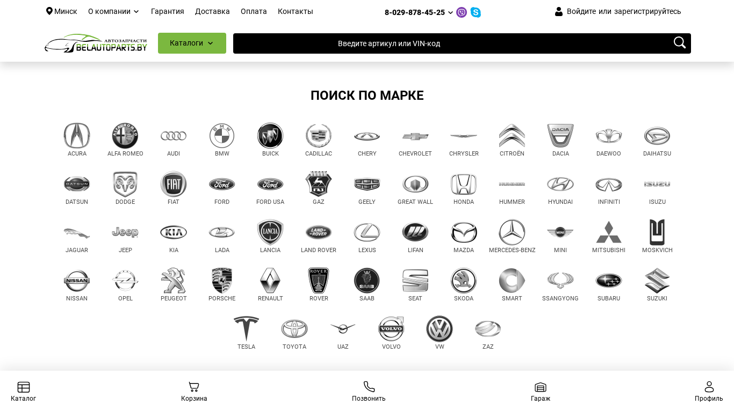Pick the Infiniti brand logo
This screenshot has height=412, width=734.
point(609,184)
